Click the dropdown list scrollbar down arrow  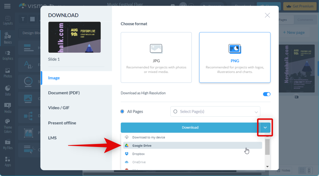(267, 167)
